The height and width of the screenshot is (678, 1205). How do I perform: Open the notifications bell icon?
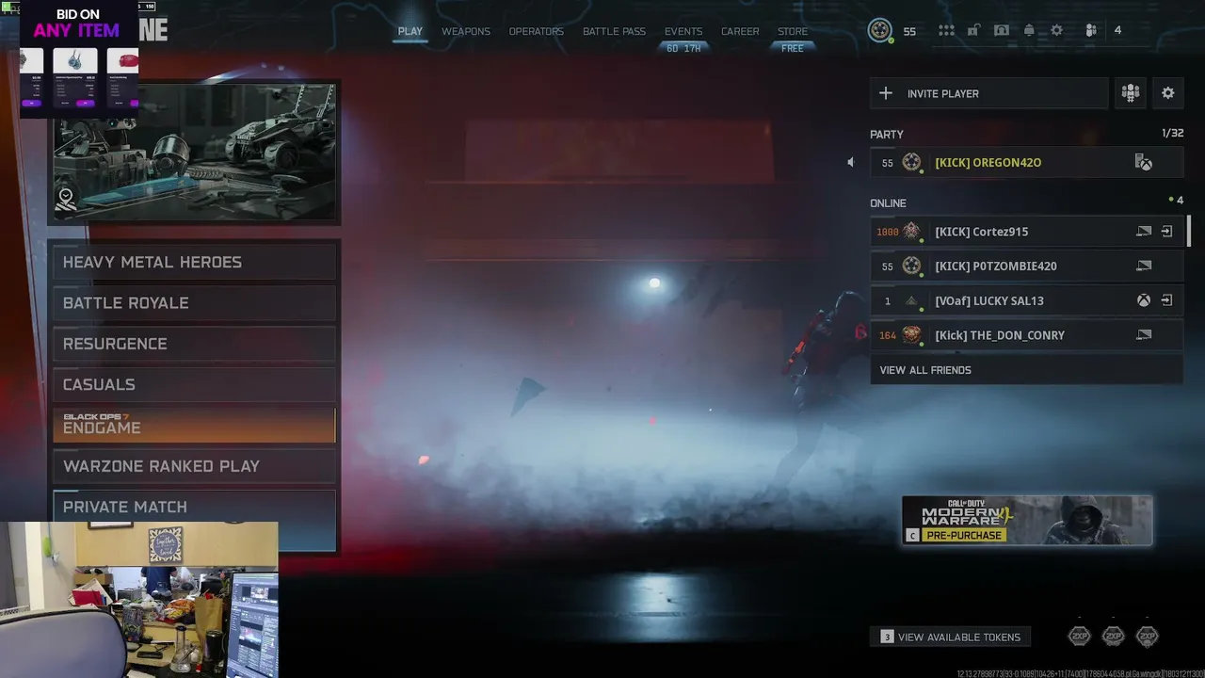click(1029, 31)
